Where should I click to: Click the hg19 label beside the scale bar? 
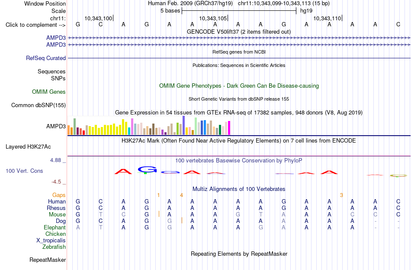coord(306,11)
